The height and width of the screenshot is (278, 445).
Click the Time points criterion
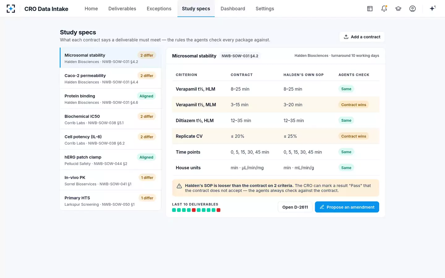pyautogui.click(x=188, y=152)
